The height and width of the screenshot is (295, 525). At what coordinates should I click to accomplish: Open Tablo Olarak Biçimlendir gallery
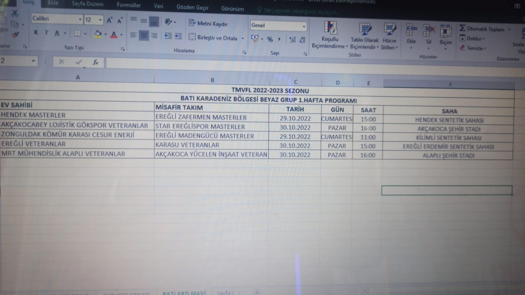[x=364, y=36]
